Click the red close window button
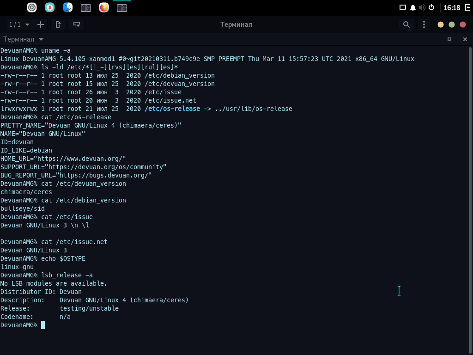The height and width of the screenshot is (355, 473). [463, 25]
